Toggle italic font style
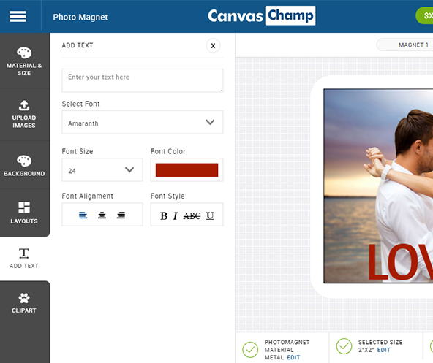 coord(176,215)
